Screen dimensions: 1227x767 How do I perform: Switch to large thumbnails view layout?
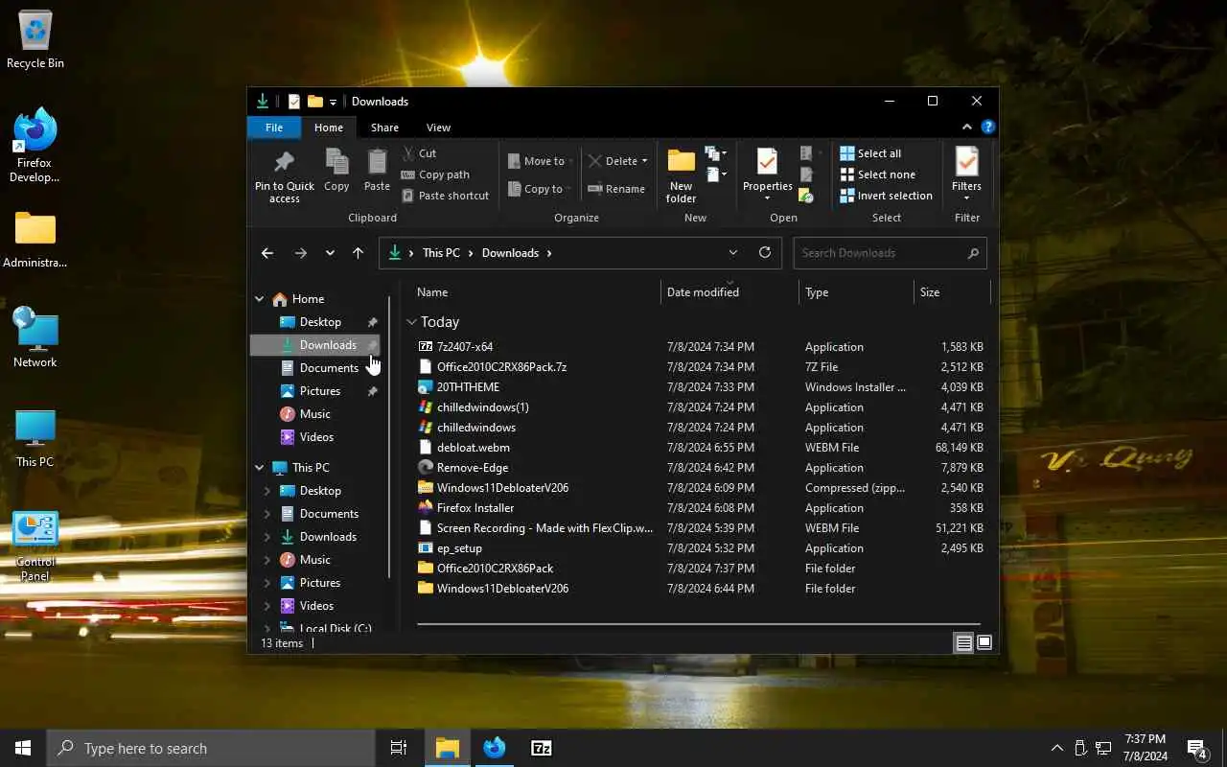click(x=984, y=643)
